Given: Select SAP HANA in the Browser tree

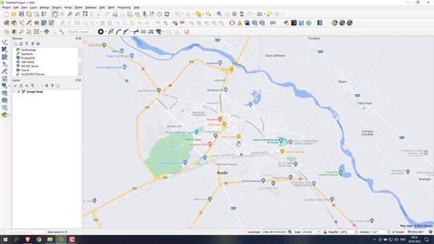Looking at the screenshot, I should 28,62.
